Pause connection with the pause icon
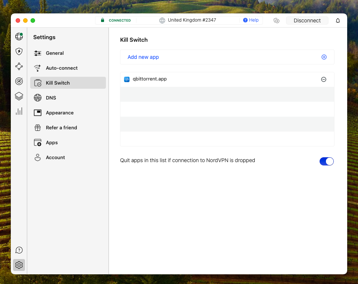This screenshot has height=284, width=358. (x=276, y=20)
